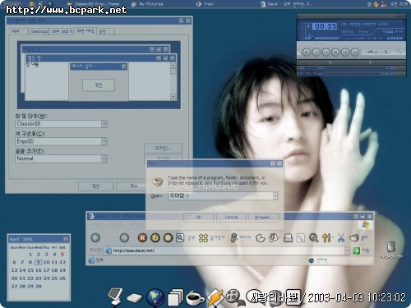Open Favorites star icon in browser toolbar
The height and width of the screenshot is (308, 411).
203,238
